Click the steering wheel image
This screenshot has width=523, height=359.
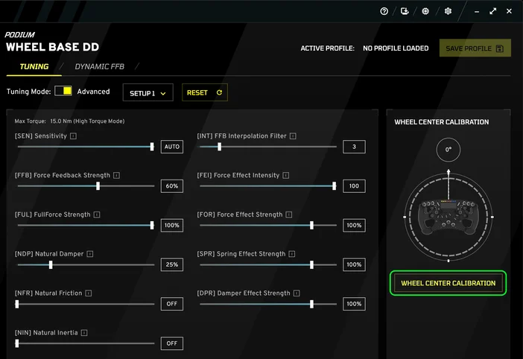(448, 217)
